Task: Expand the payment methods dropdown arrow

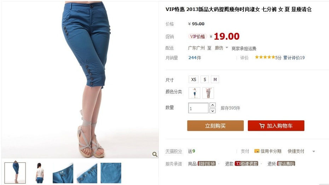Action: [x=314, y=151]
